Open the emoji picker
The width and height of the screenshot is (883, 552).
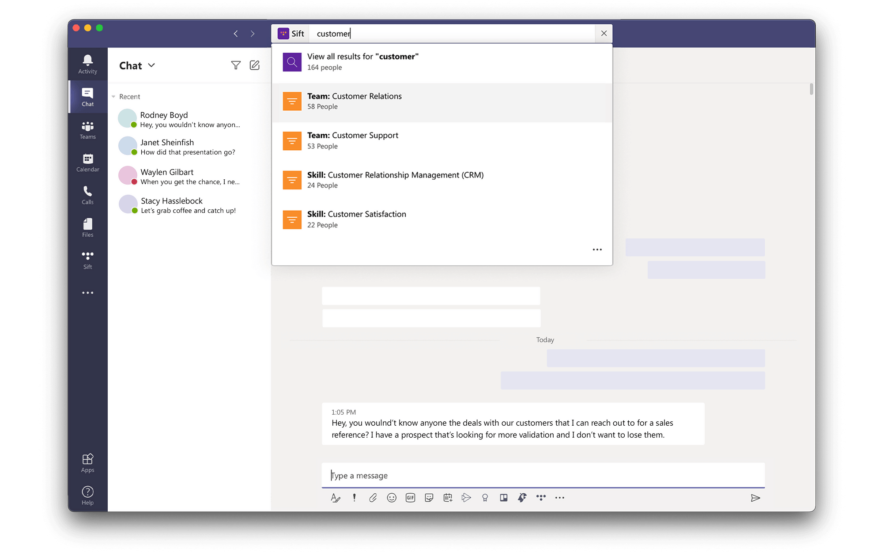coord(392,498)
